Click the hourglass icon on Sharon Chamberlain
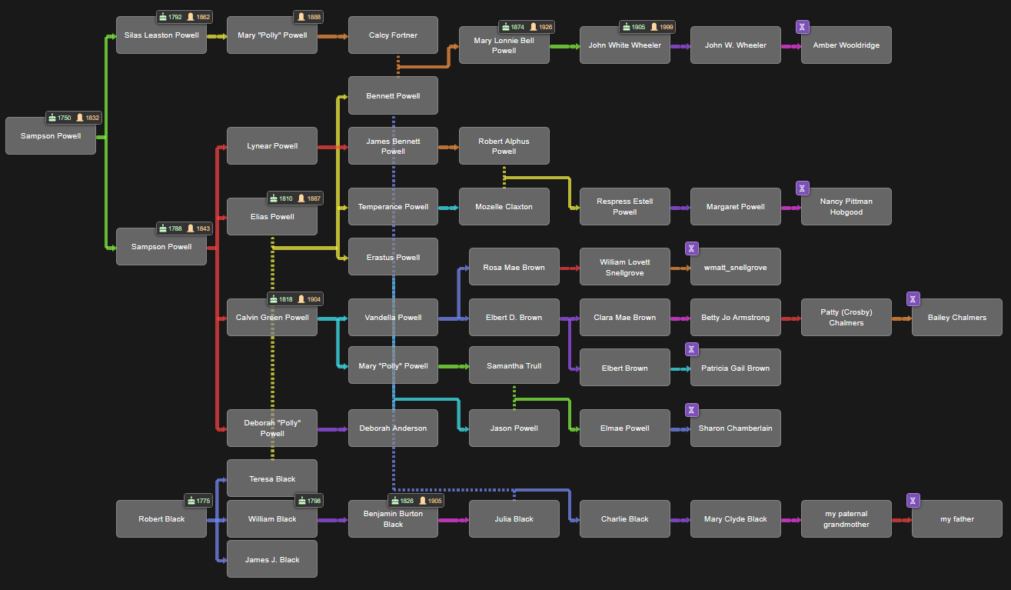 click(x=691, y=410)
